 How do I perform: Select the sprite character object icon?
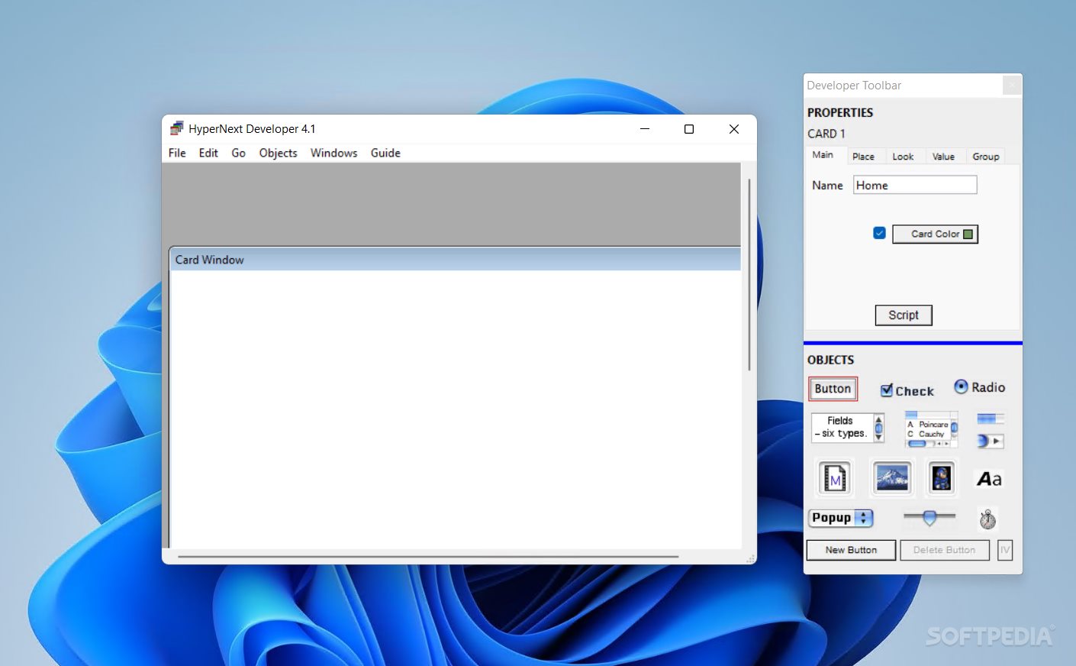point(941,478)
